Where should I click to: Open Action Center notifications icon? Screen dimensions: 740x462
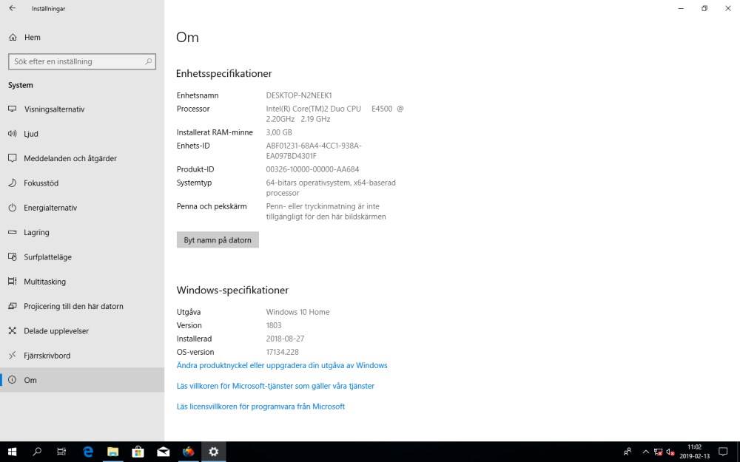pyautogui.click(x=723, y=452)
